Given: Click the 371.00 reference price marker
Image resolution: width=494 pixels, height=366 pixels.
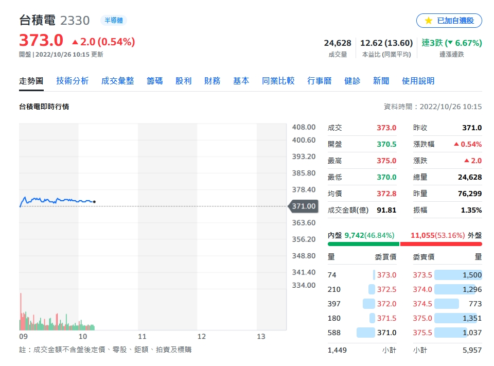Looking at the screenshot, I should tap(303, 206).
